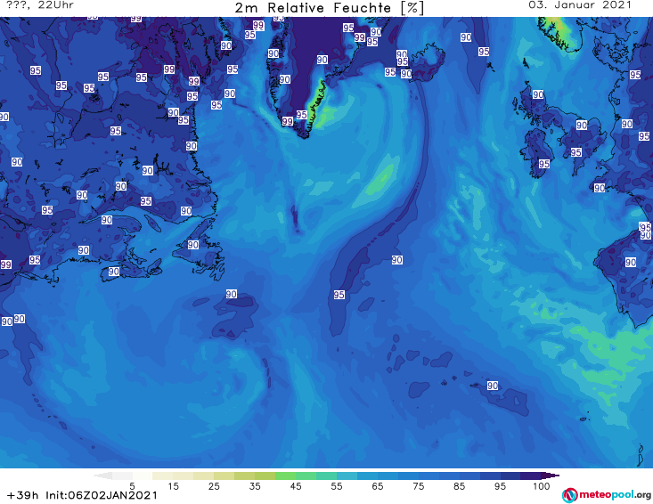The width and height of the screenshot is (653, 504).
Task: Click legend value 35
Action: [x=255, y=485]
